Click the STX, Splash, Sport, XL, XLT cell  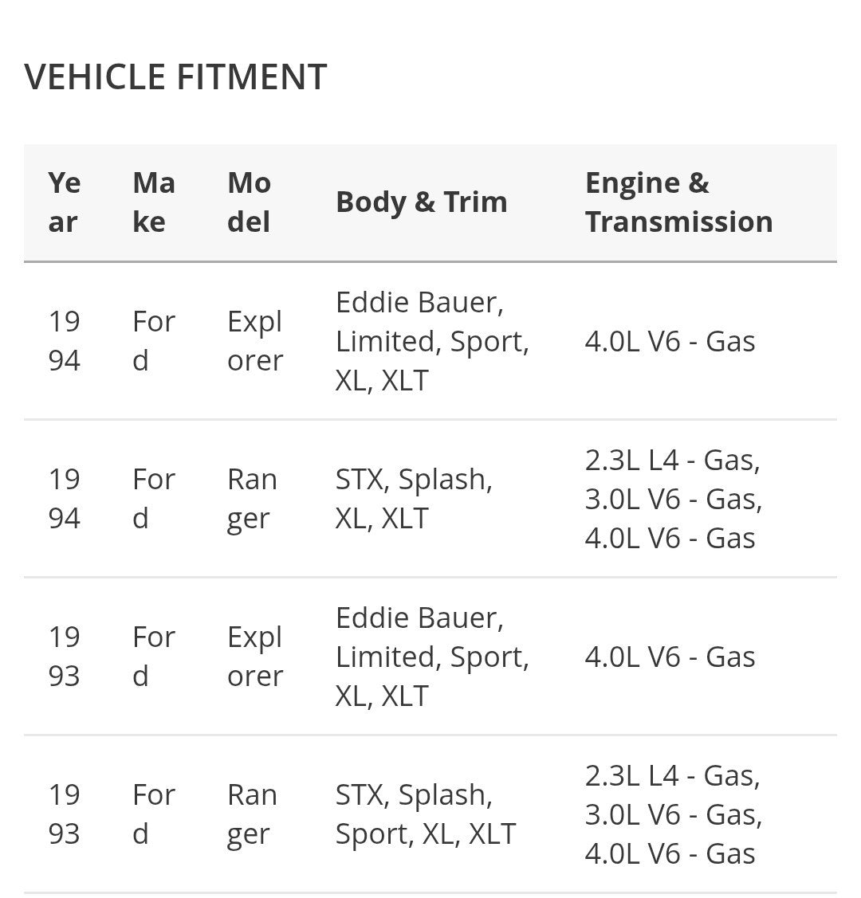click(x=426, y=814)
